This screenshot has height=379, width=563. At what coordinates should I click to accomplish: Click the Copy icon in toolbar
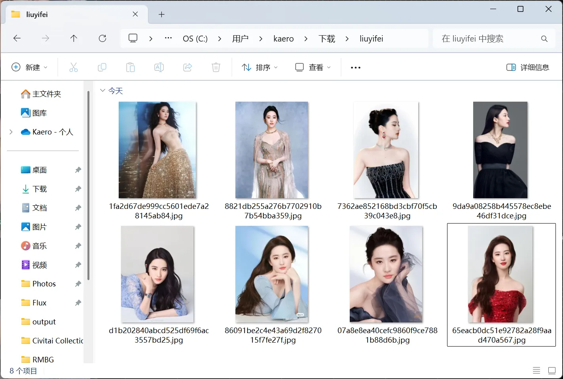(102, 67)
